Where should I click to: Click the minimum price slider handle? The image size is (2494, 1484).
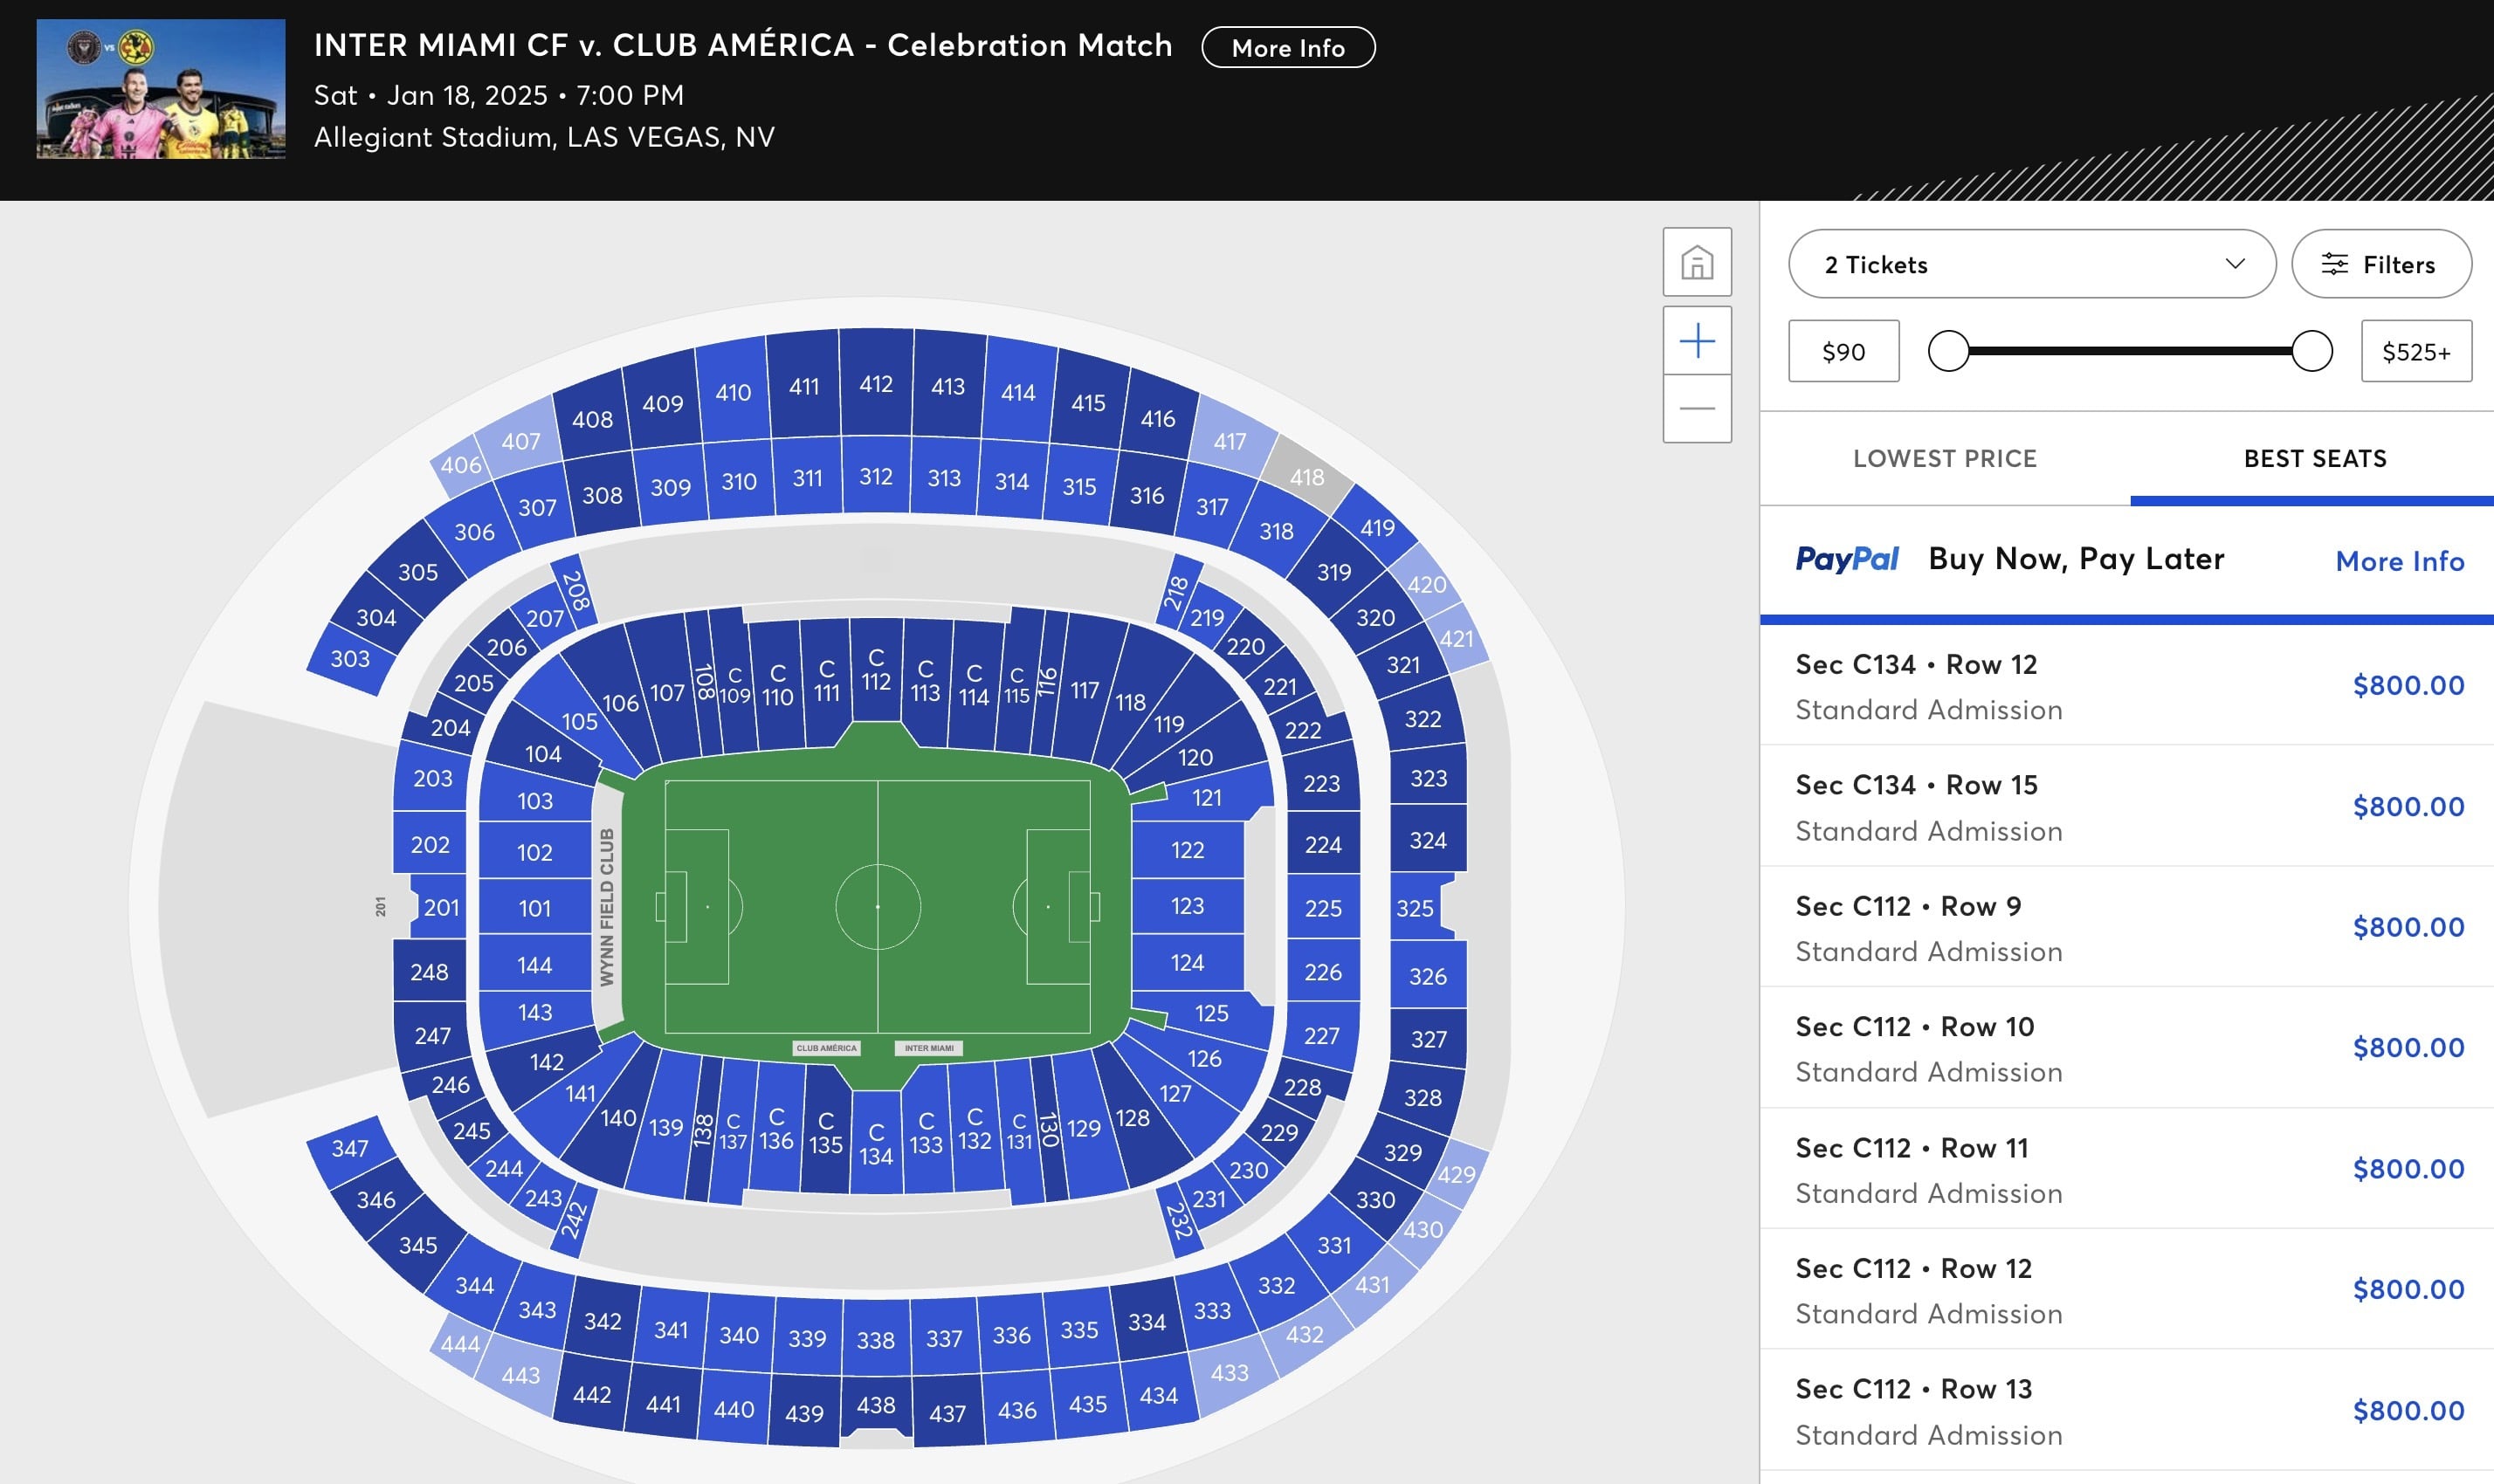click(1947, 351)
